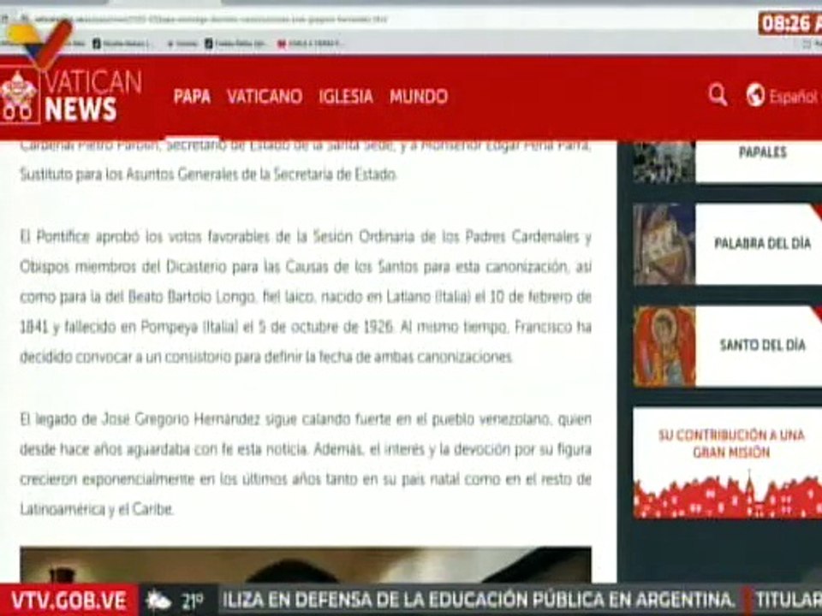The image size is (822, 616).
Task: Open the MUNDO menu section
Action: 419,97
